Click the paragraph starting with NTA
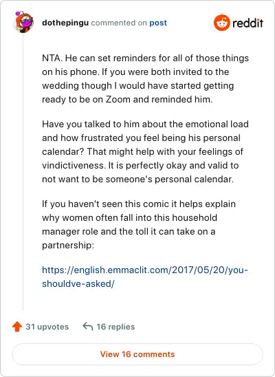The width and height of the screenshot is (275, 377). tap(145, 78)
